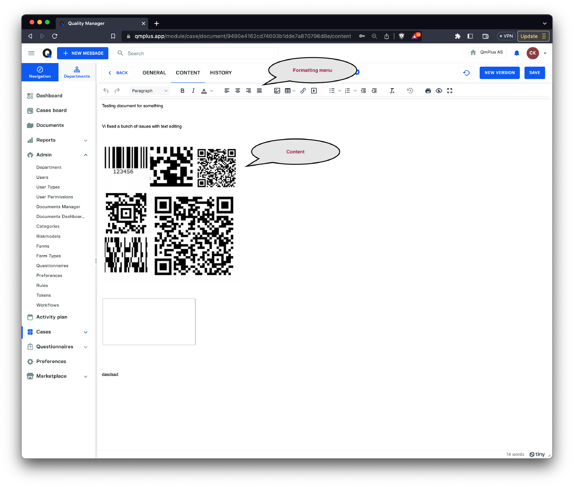This screenshot has width=574, height=487.
Task: Click the Clear formatting icon
Action: coord(392,91)
